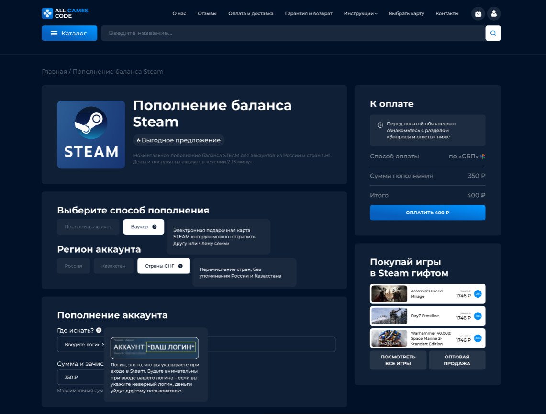Open the shopping bag cart icon
Screen dimensions: 546x414
point(478,13)
